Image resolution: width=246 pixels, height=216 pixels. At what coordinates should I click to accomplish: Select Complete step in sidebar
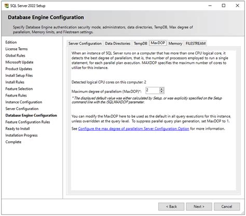pyautogui.click(x=13, y=142)
